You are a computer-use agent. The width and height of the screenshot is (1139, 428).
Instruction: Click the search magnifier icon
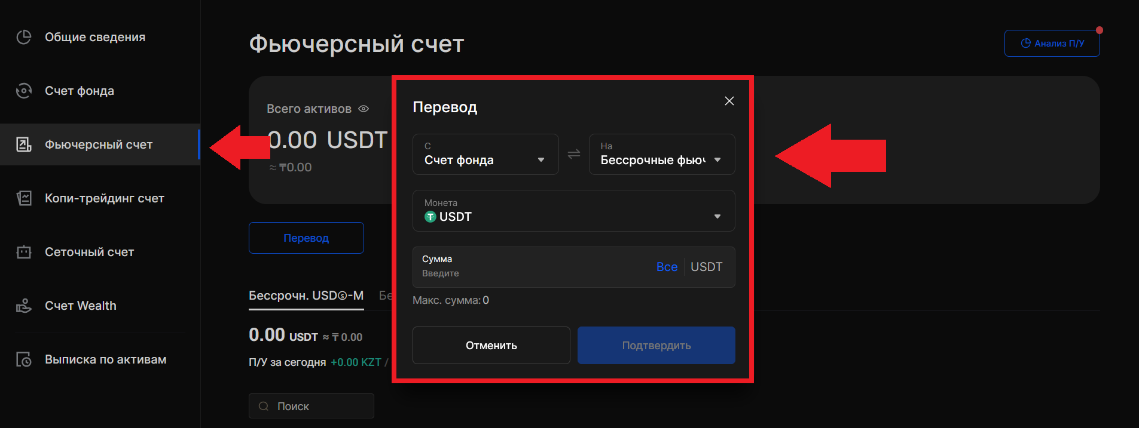pos(264,406)
